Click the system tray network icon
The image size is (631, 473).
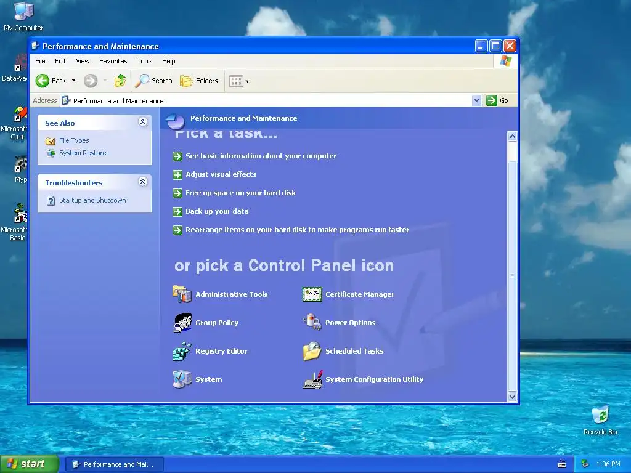(x=585, y=464)
